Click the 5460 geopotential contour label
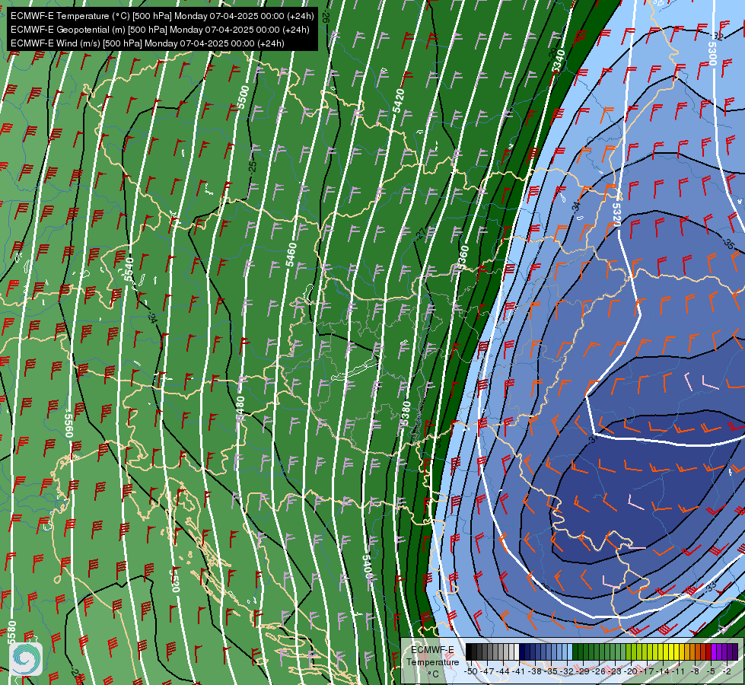 tap(291, 255)
